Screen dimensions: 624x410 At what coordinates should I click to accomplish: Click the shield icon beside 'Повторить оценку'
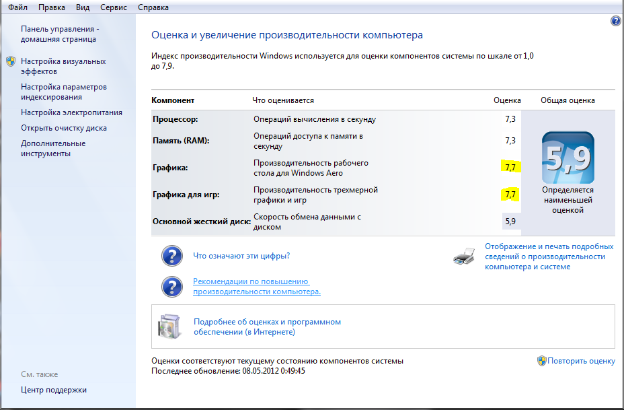point(541,361)
